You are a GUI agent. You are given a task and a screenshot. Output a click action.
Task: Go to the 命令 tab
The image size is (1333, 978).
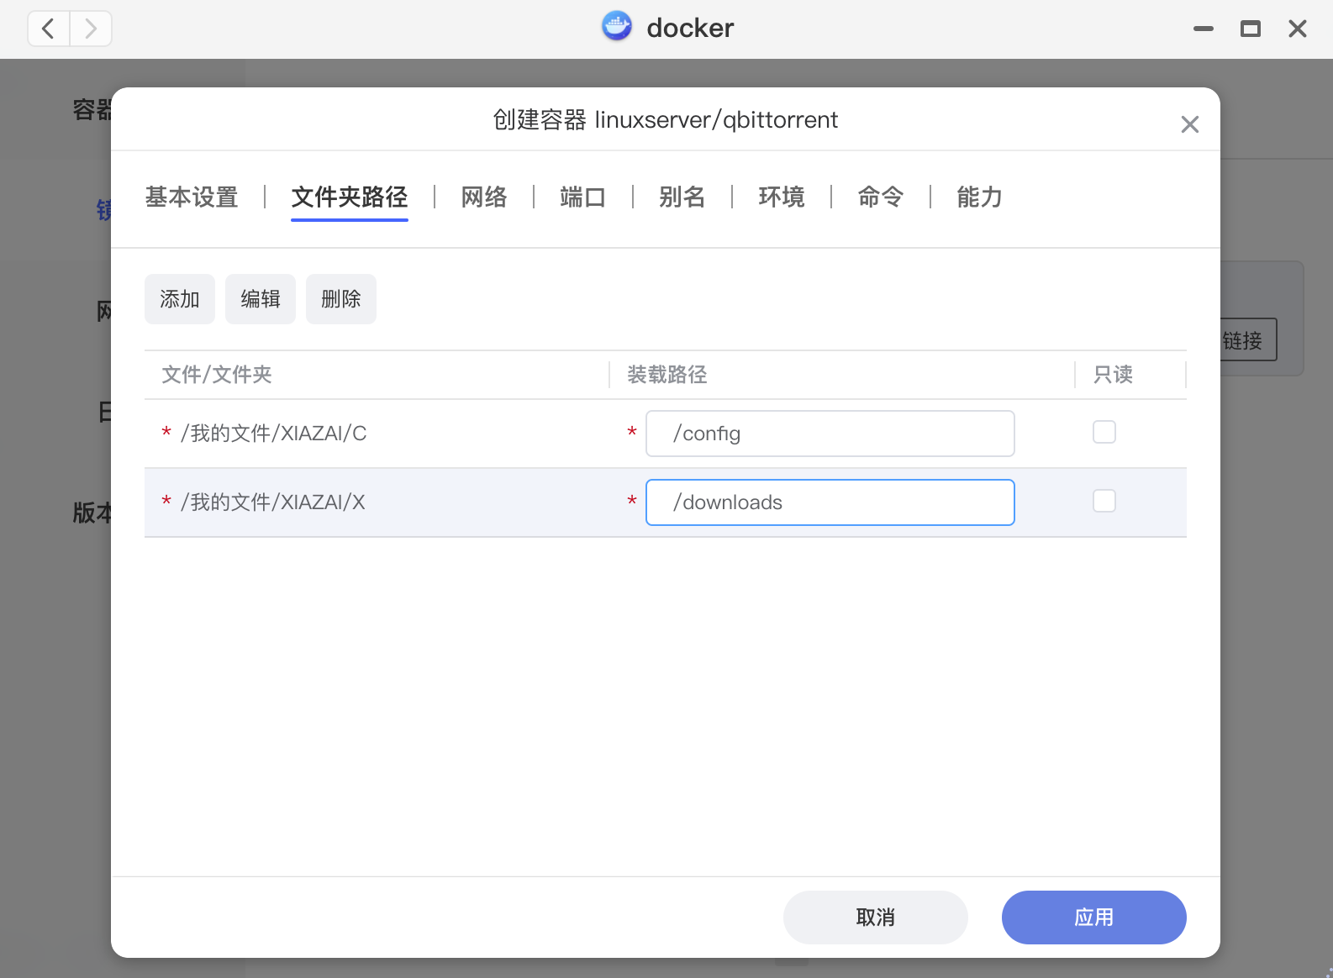881,197
